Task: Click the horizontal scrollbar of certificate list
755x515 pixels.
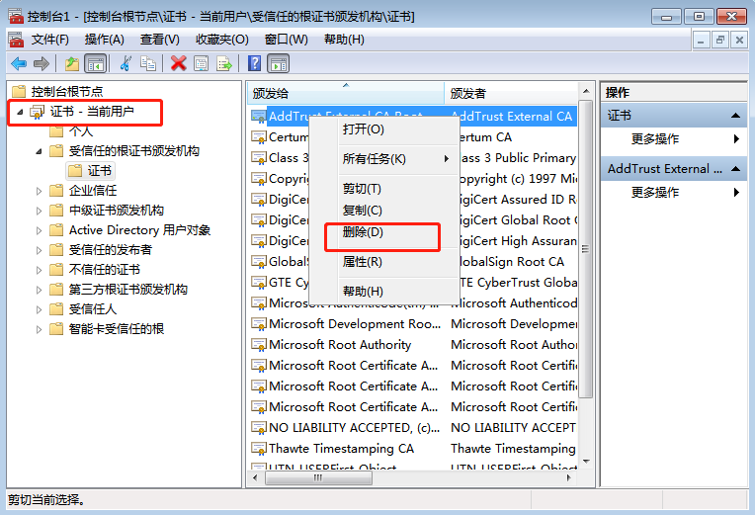Action: (415, 477)
